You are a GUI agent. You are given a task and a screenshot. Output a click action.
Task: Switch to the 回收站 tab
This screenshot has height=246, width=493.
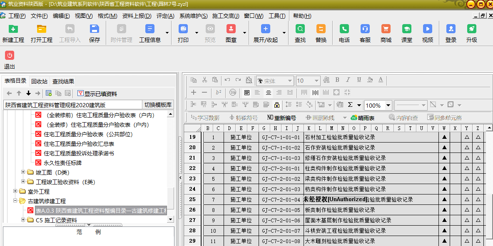39,81
